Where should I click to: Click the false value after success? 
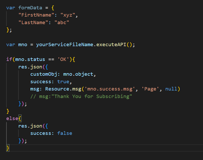click(65, 133)
